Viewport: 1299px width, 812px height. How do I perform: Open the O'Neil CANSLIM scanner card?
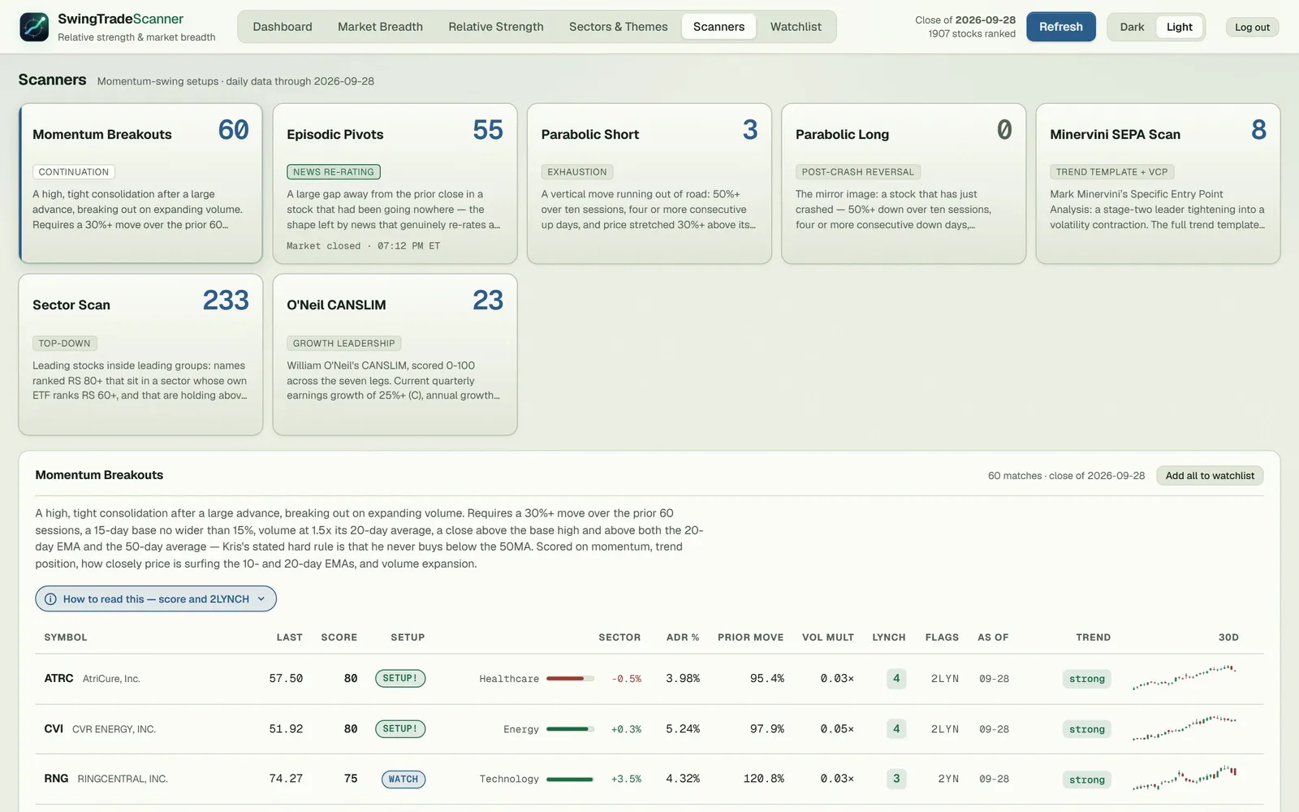[x=395, y=355]
